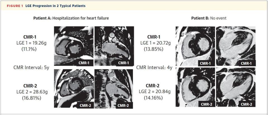268x115 pixels.
Task: Click Patient A's CMR-2 long-axis image
Action: (114, 88)
